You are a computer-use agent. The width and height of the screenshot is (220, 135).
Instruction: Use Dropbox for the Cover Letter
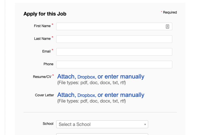[87, 95]
